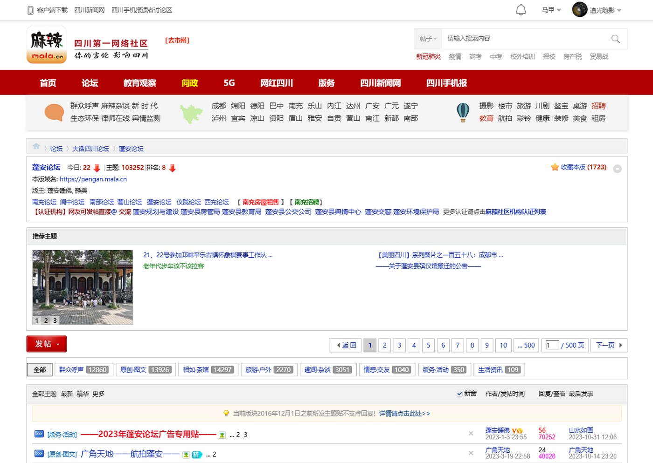Open the 去市州 link
The width and height of the screenshot is (653, 463).
click(177, 41)
